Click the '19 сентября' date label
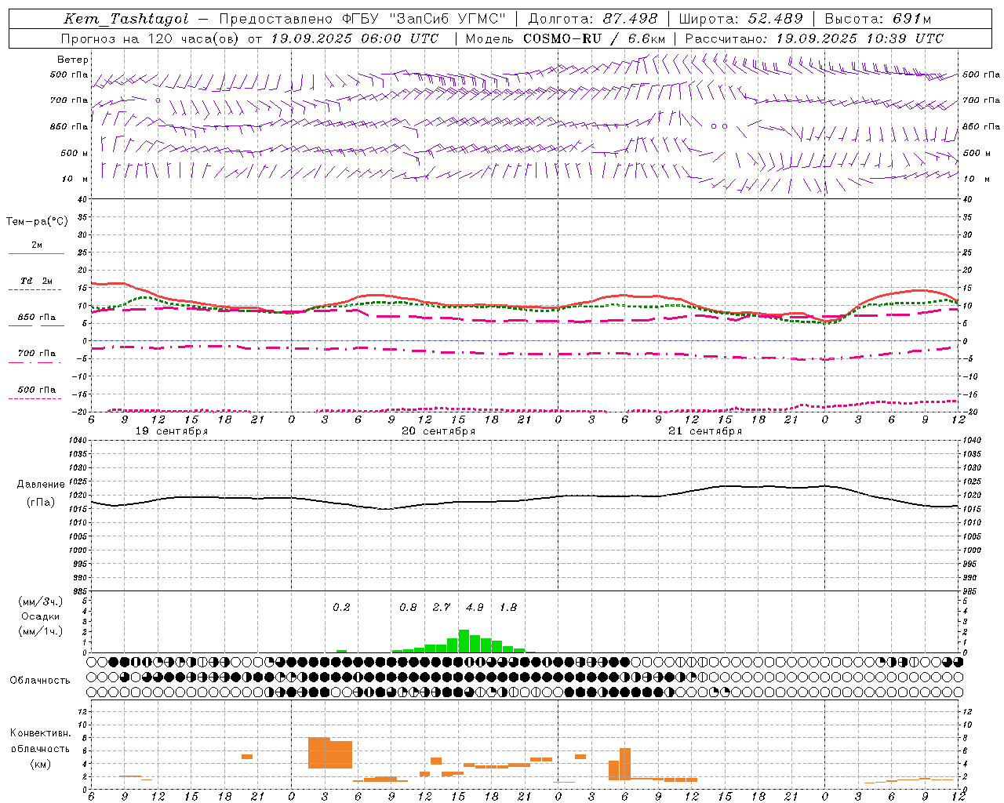The height and width of the screenshot is (803, 1004). click(172, 431)
